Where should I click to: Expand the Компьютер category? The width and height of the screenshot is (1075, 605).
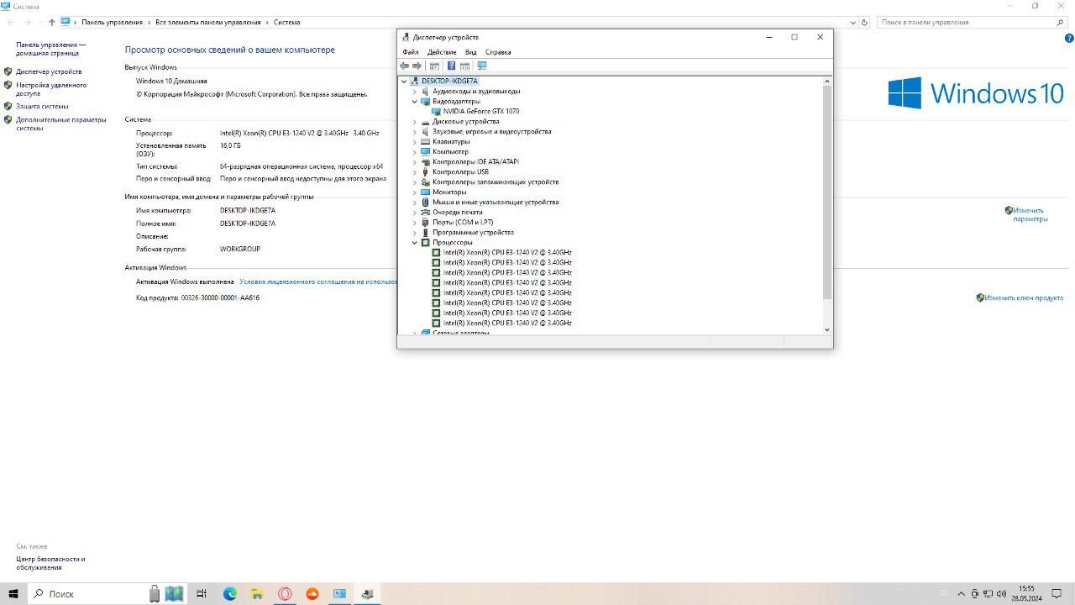pos(415,152)
